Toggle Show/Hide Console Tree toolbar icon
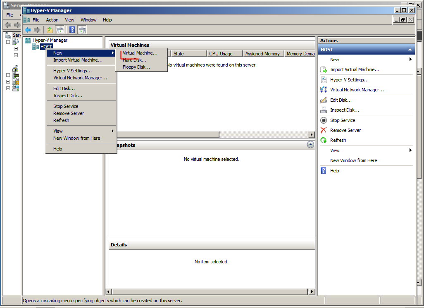The width and height of the screenshot is (424, 308). [x=60, y=30]
